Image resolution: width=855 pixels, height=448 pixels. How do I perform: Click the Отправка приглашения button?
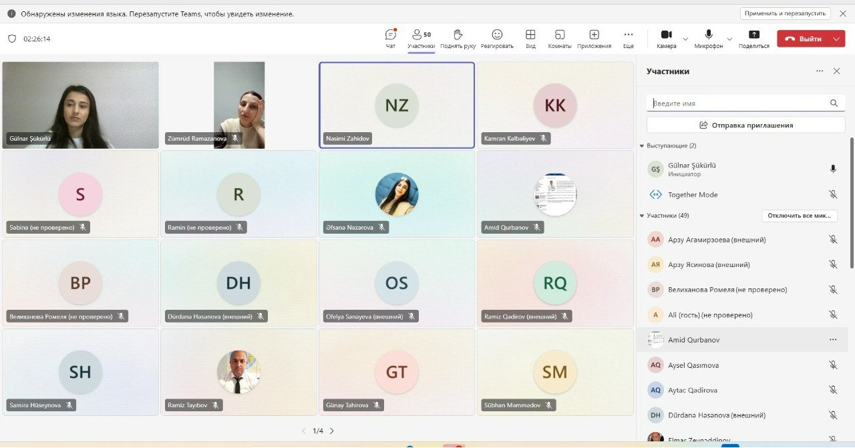[745, 125]
